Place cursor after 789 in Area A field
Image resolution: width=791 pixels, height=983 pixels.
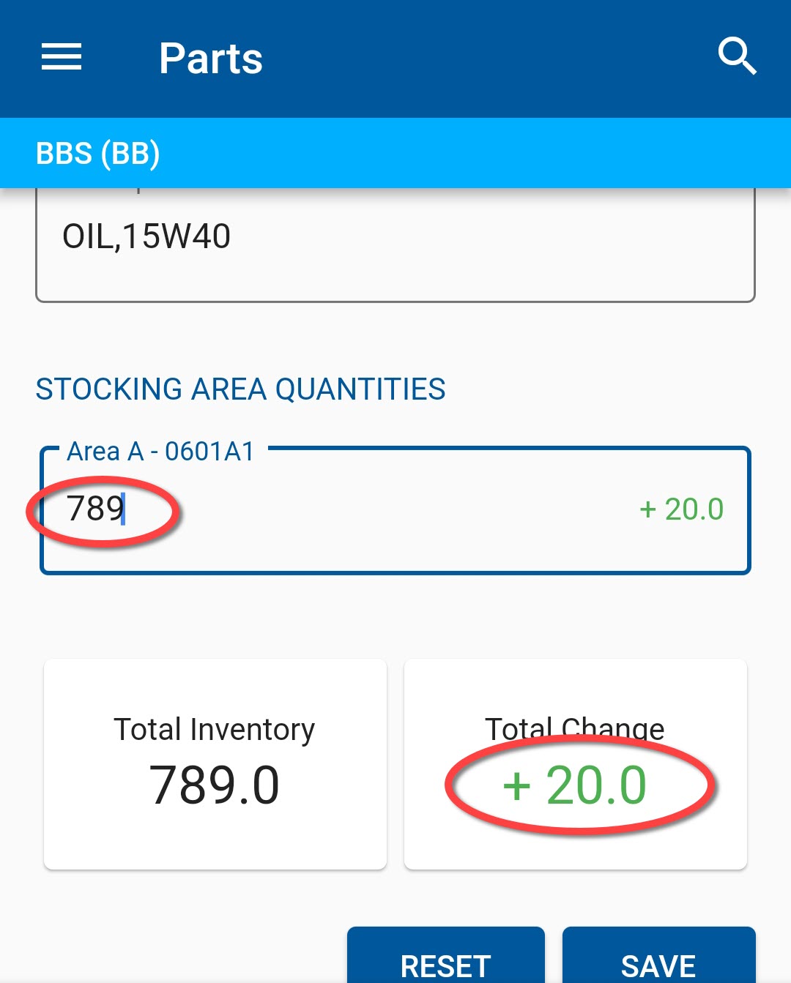124,509
